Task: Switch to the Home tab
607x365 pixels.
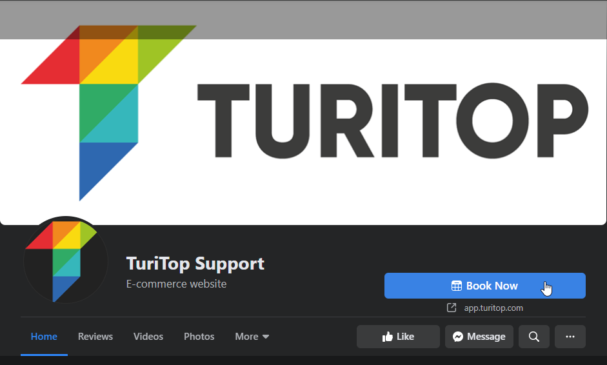Action: pyautogui.click(x=44, y=337)
